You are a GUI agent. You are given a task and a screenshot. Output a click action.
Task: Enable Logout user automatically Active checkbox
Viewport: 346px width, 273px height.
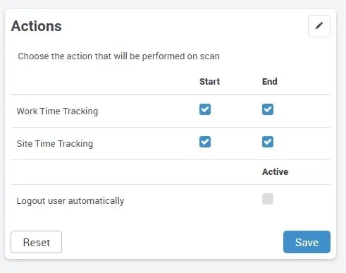[x=268, y=199]
